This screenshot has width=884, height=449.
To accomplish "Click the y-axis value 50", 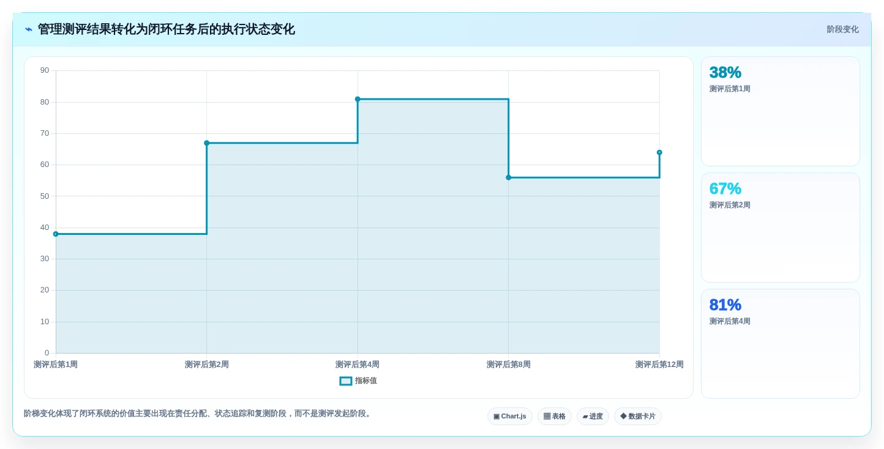I will (45, 196).
